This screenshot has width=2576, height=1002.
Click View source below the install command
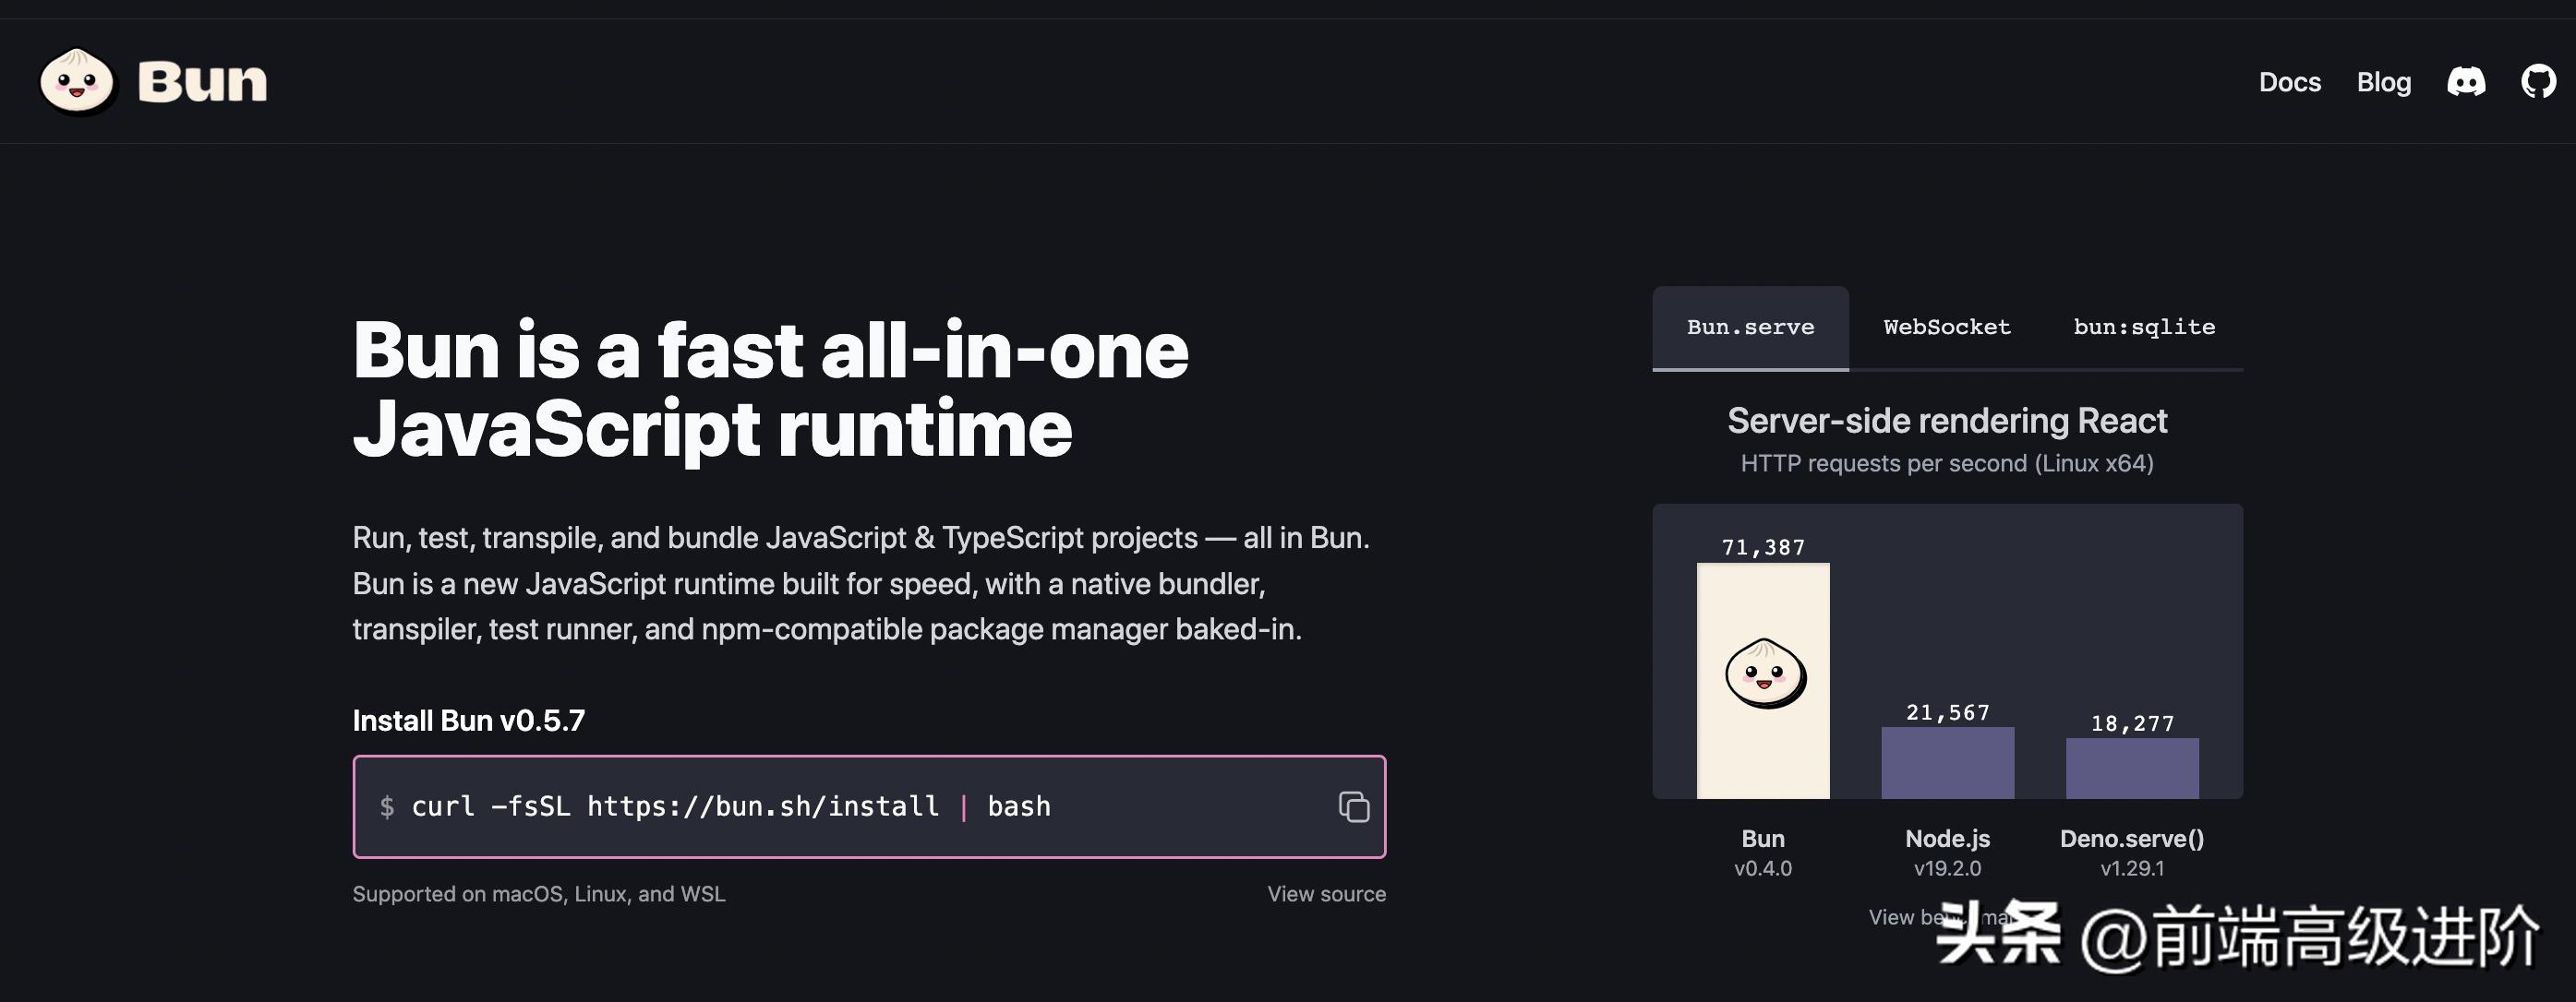[x=1327, y=893]
